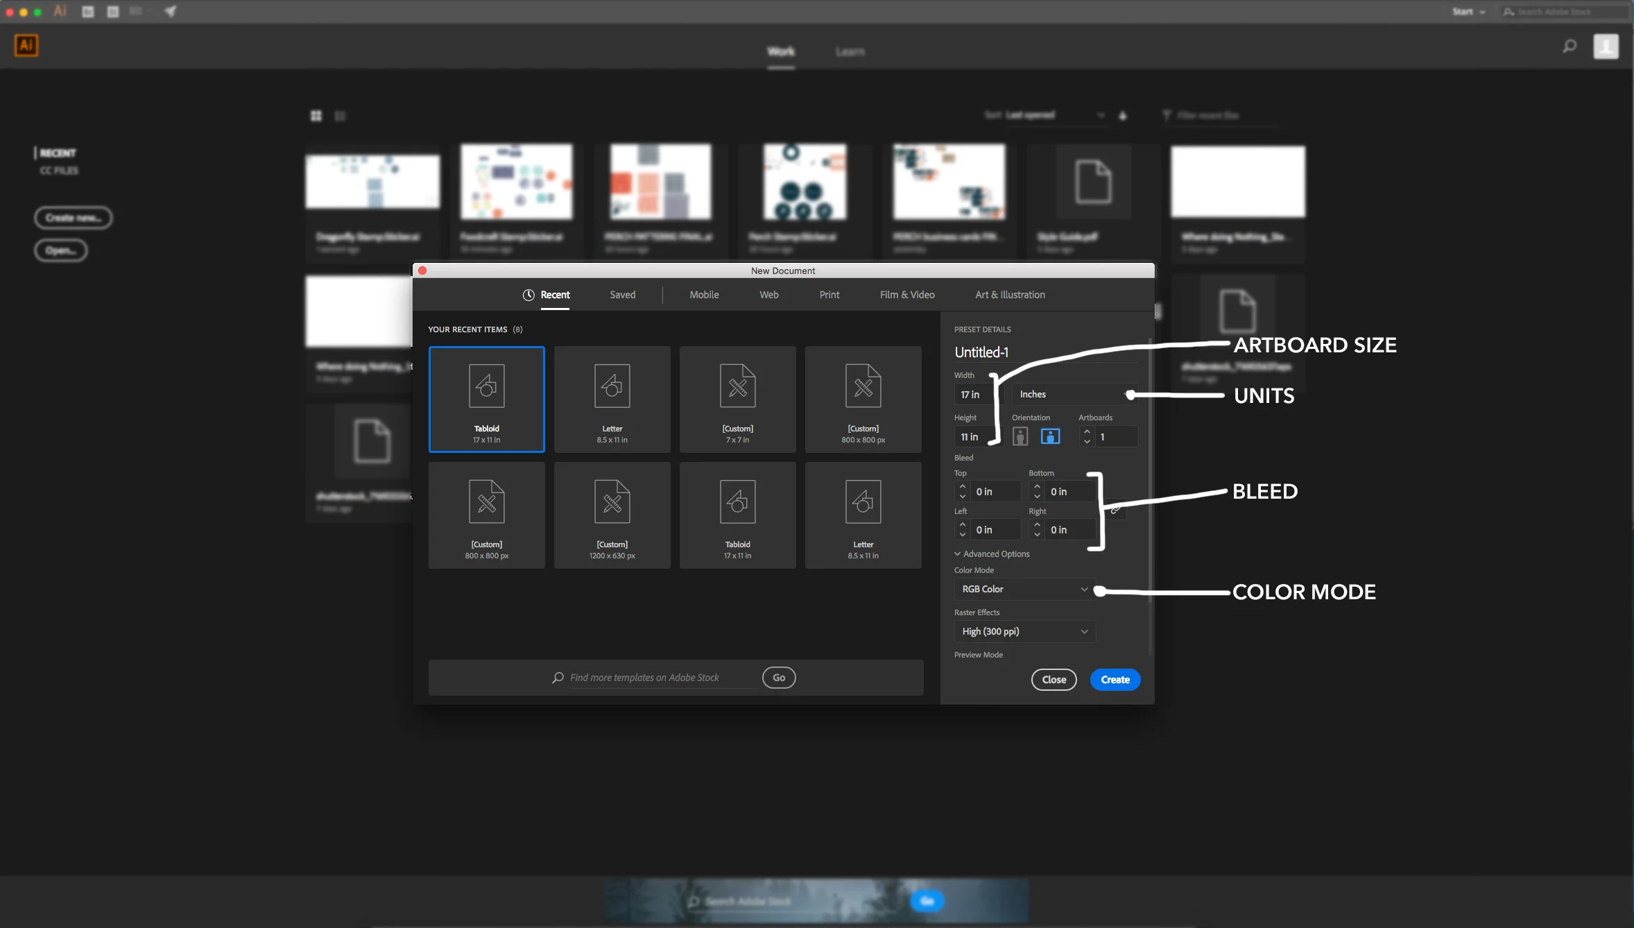Select the Tabloid 17 x 11 in preset (highlighted)

(x=486, y=399)
